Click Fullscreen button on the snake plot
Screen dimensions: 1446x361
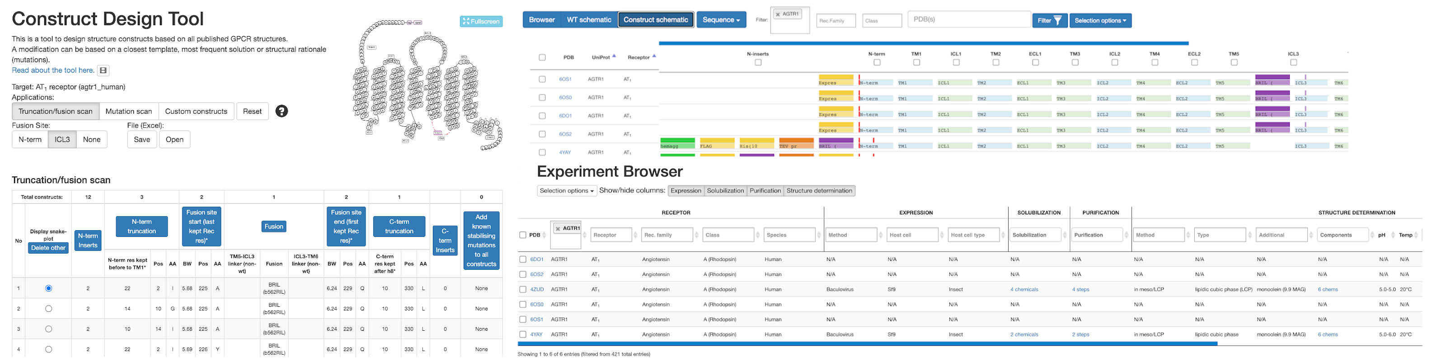point(480,21)
